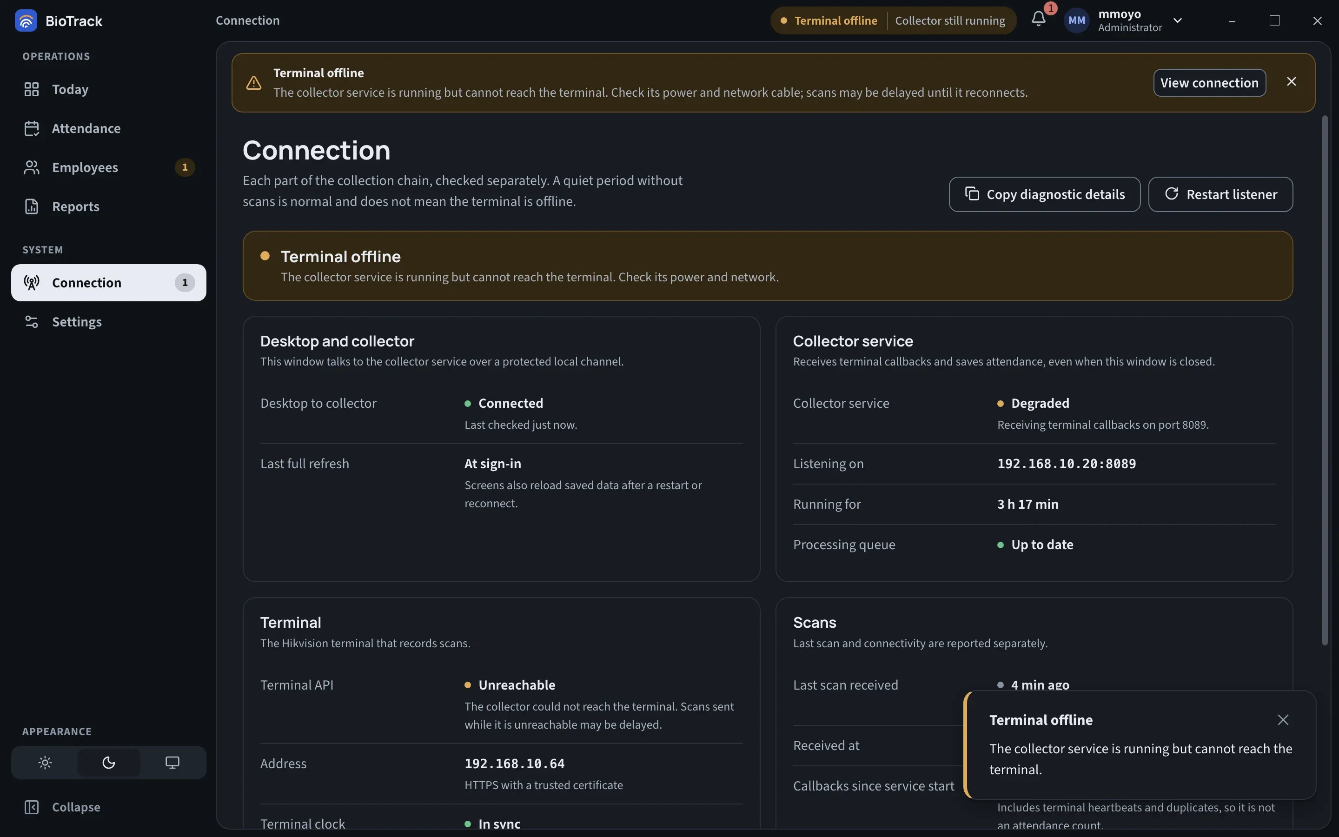Dismiss the top Terminal offline banner
1339x837 pixels.
(x=1292, y=81)
